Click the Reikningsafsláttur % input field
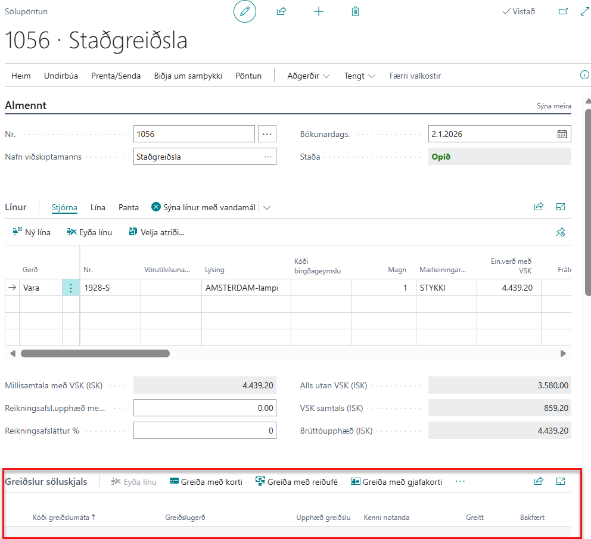The image size is (591, 539). [204, 431]
